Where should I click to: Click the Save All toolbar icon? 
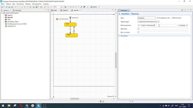(x=12, y=7)
